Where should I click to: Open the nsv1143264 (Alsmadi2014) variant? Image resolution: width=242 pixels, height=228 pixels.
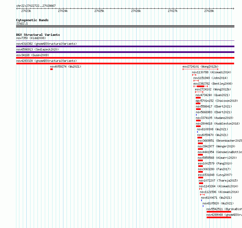click(x=200, y=189)
